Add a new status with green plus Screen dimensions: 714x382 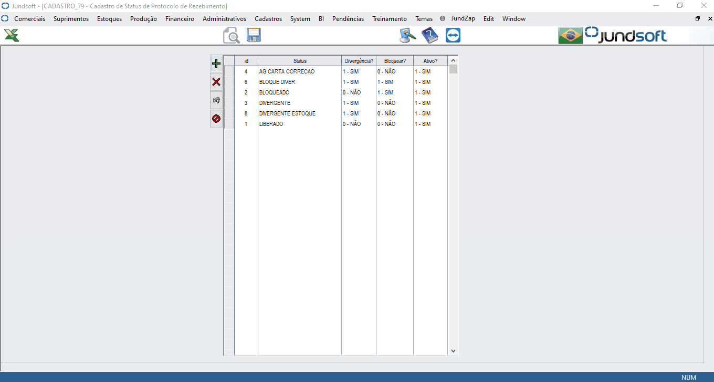coord(216,64)
